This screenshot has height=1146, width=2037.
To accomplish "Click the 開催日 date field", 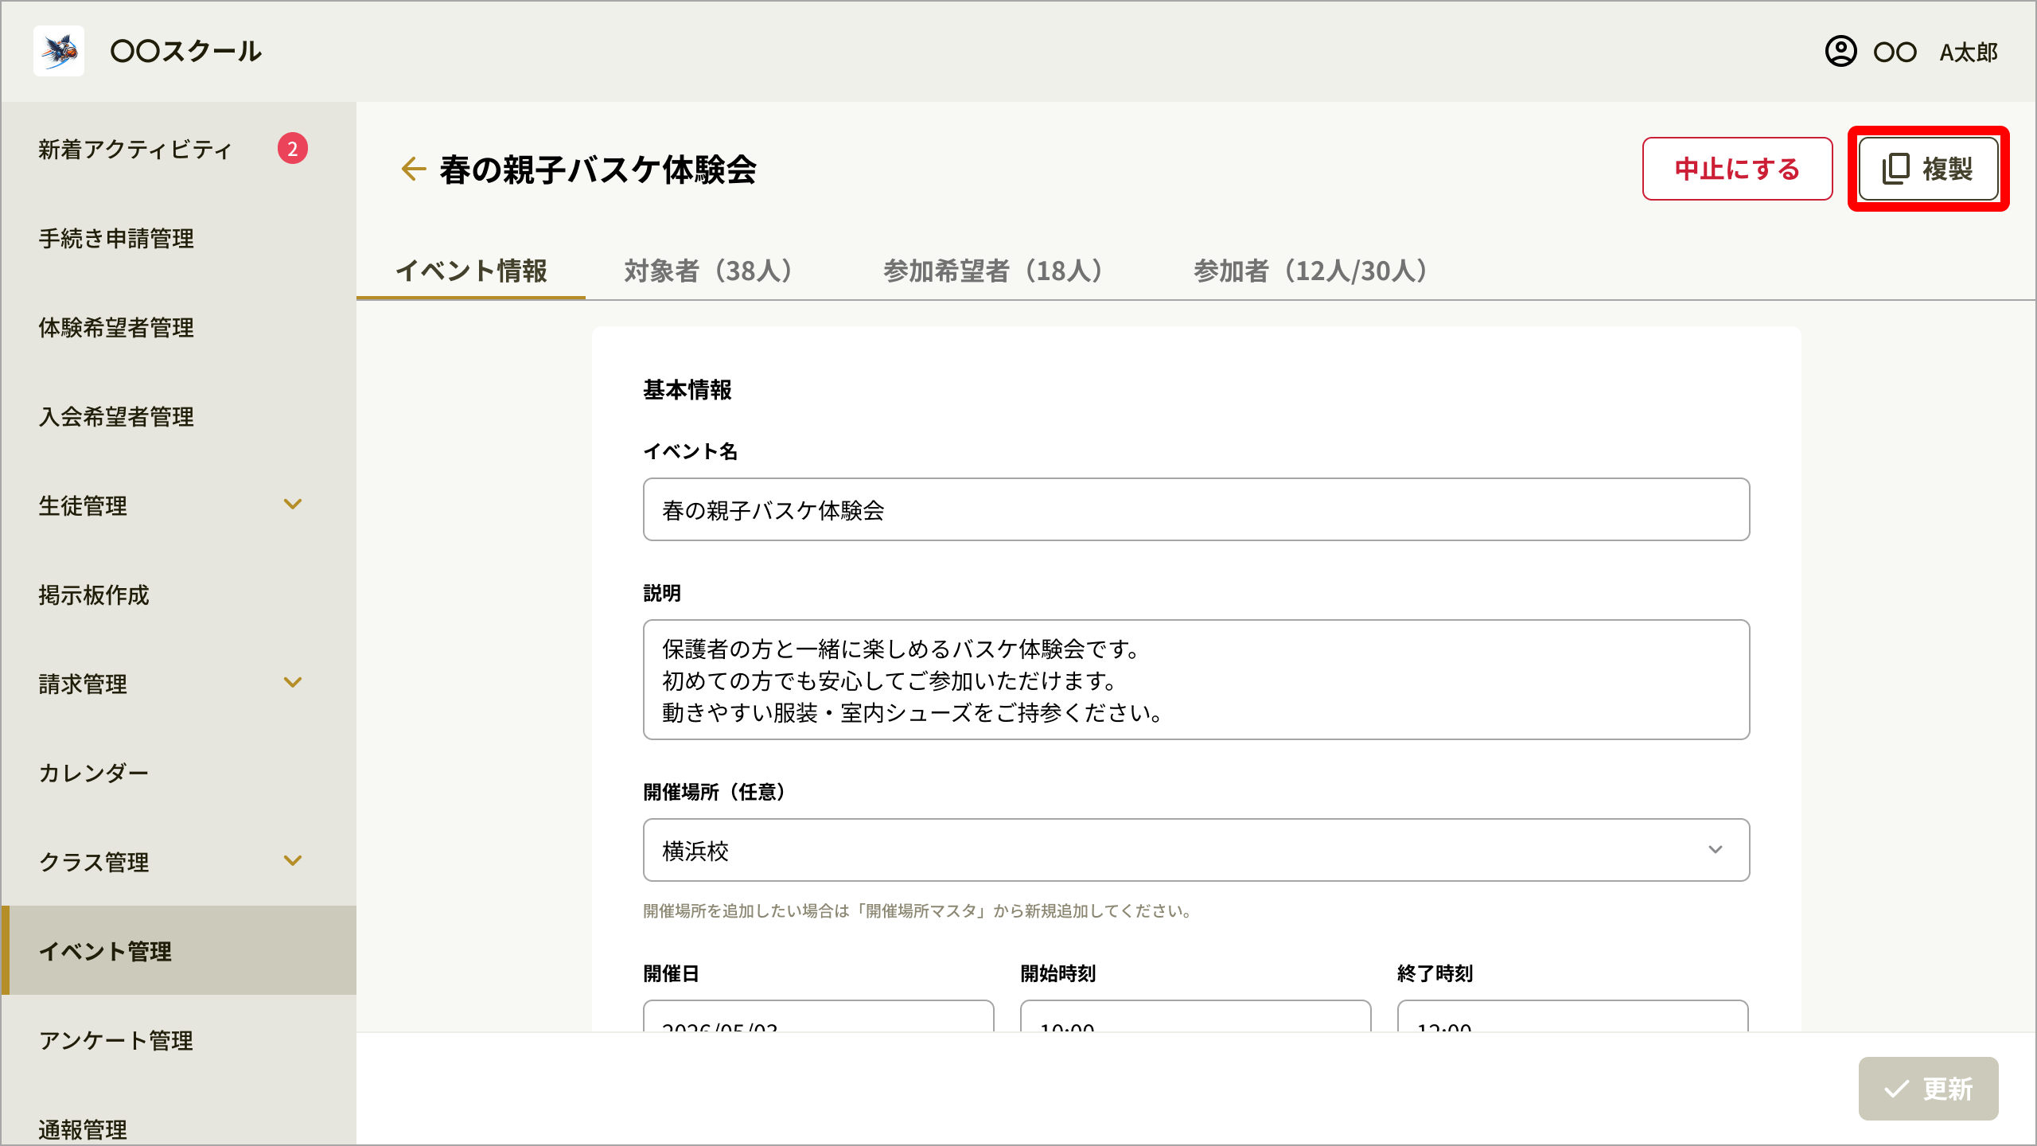I will point(818,1016).
